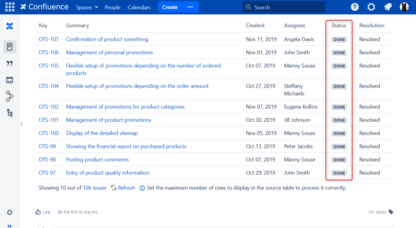Open the OTS-107 issue link
Viewport: 416px width, 228px height.
point(49,39)
